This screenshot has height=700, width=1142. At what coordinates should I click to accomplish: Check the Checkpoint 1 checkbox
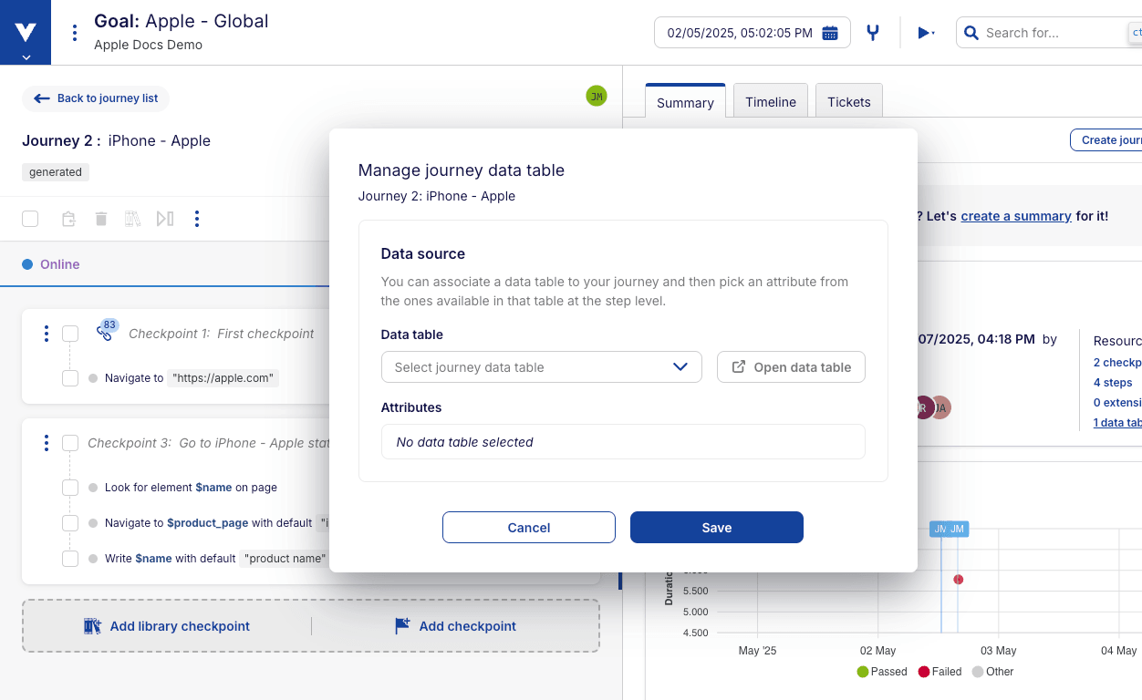click(x=70, y=334)
